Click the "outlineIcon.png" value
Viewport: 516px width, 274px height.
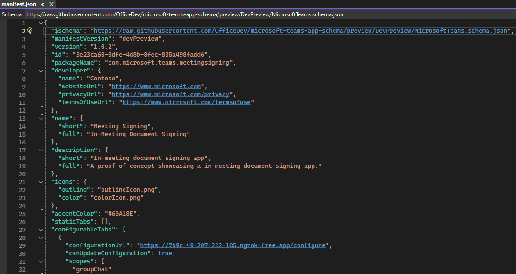tap(129, 190)
